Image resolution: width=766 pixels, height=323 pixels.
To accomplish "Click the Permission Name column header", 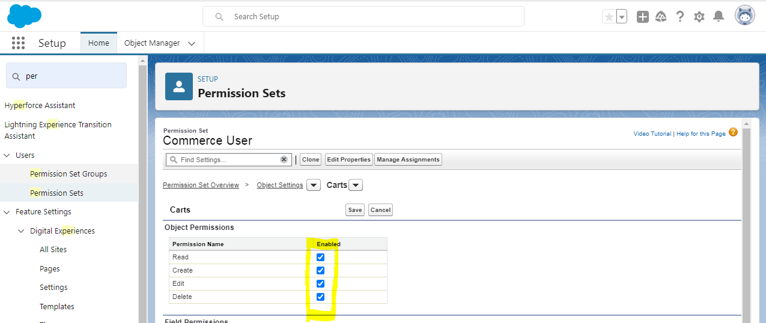I will tap(198, 244).
